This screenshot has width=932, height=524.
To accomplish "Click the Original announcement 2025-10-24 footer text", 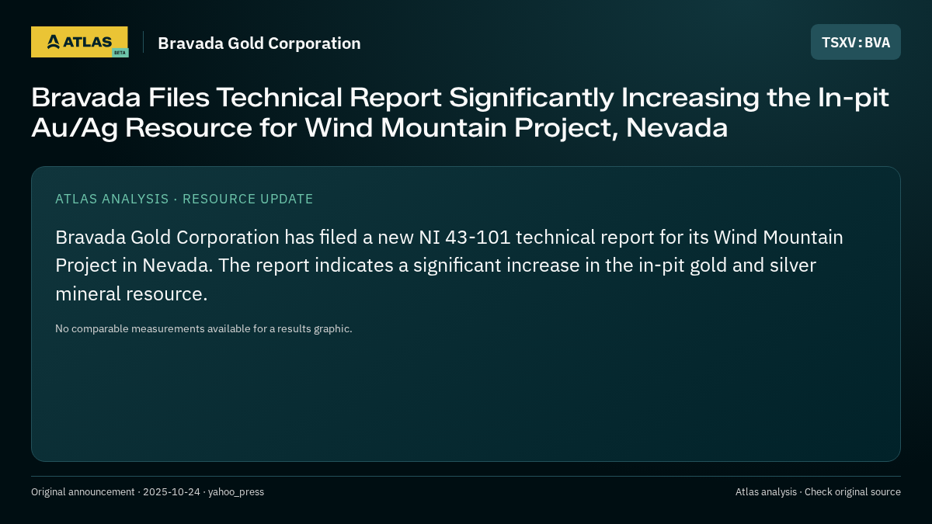I will 148,492.
